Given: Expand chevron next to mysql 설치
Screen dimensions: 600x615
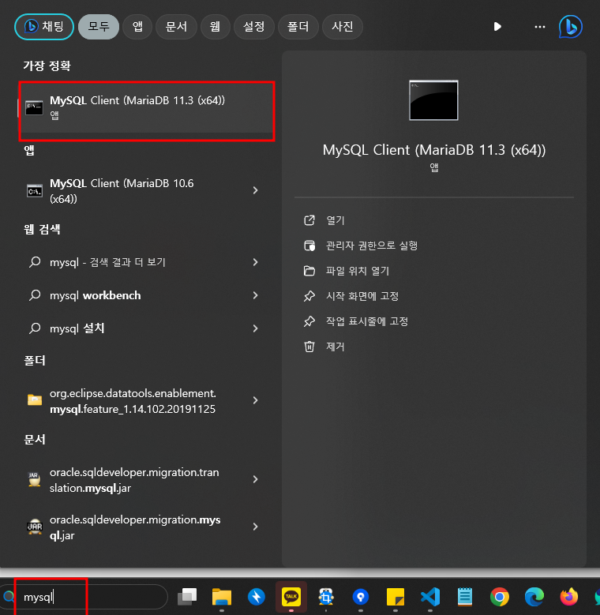Looking at the screenshot, I should click(255, 328).
